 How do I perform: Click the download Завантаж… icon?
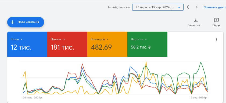[x=196, y=20]
